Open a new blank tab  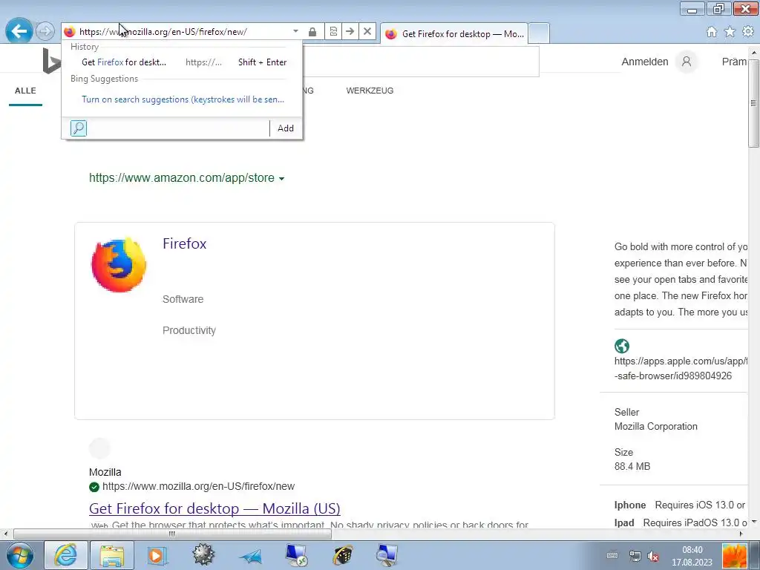point(539,33)
